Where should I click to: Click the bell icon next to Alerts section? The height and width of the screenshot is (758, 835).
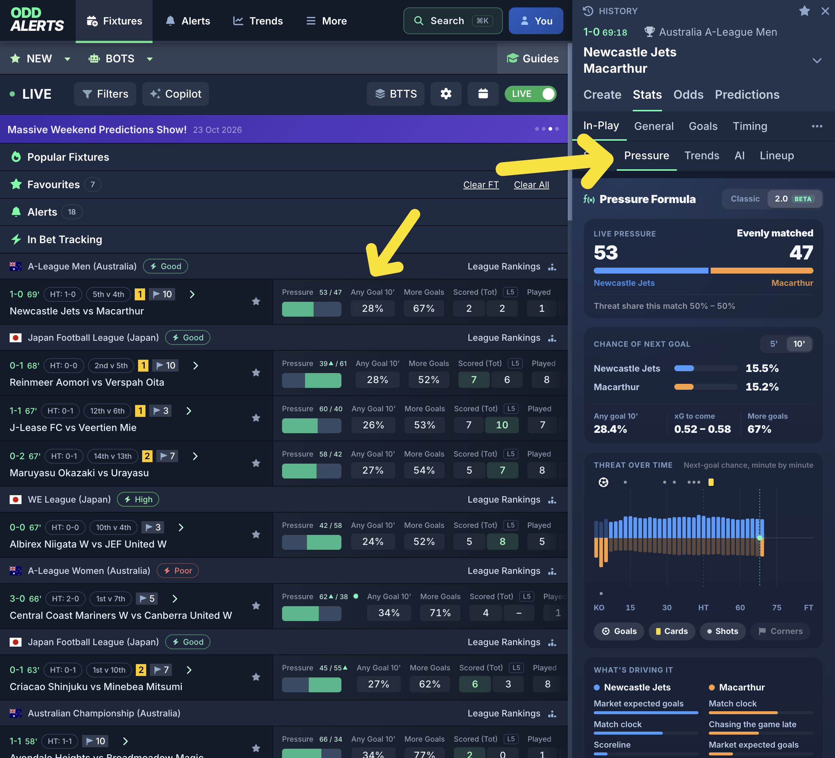tap(16, 212)
